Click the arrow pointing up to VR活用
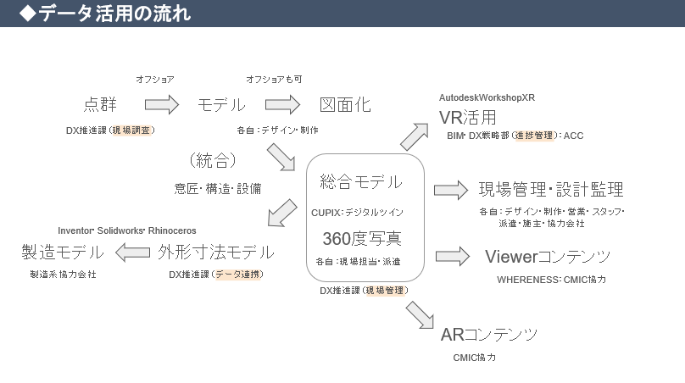The height and width of the screenshot is (383, 685). point(415,135)
